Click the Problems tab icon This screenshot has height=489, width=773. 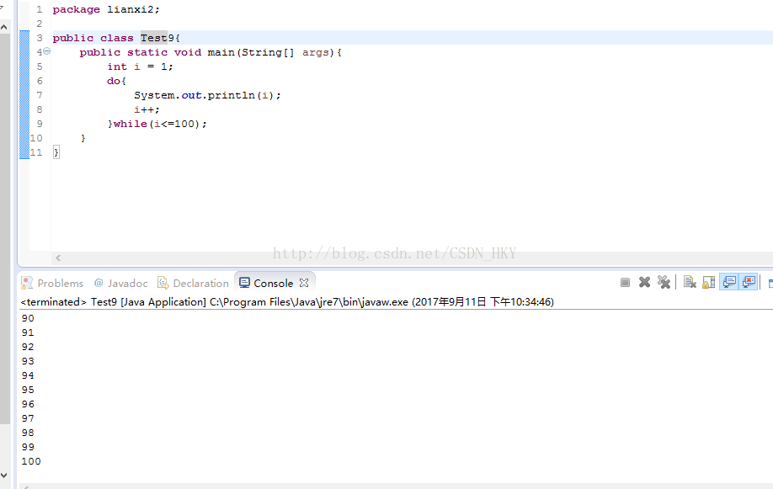(27, 283)
